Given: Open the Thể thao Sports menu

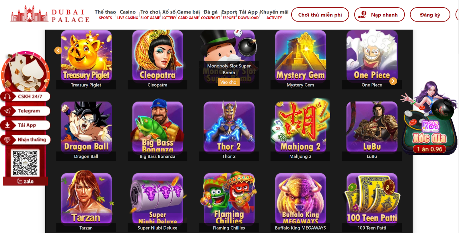Looking at the screenshot, I should click(105, 14).
